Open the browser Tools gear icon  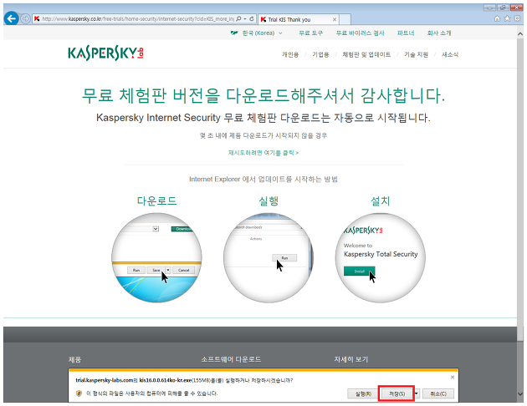pos(518,18)
